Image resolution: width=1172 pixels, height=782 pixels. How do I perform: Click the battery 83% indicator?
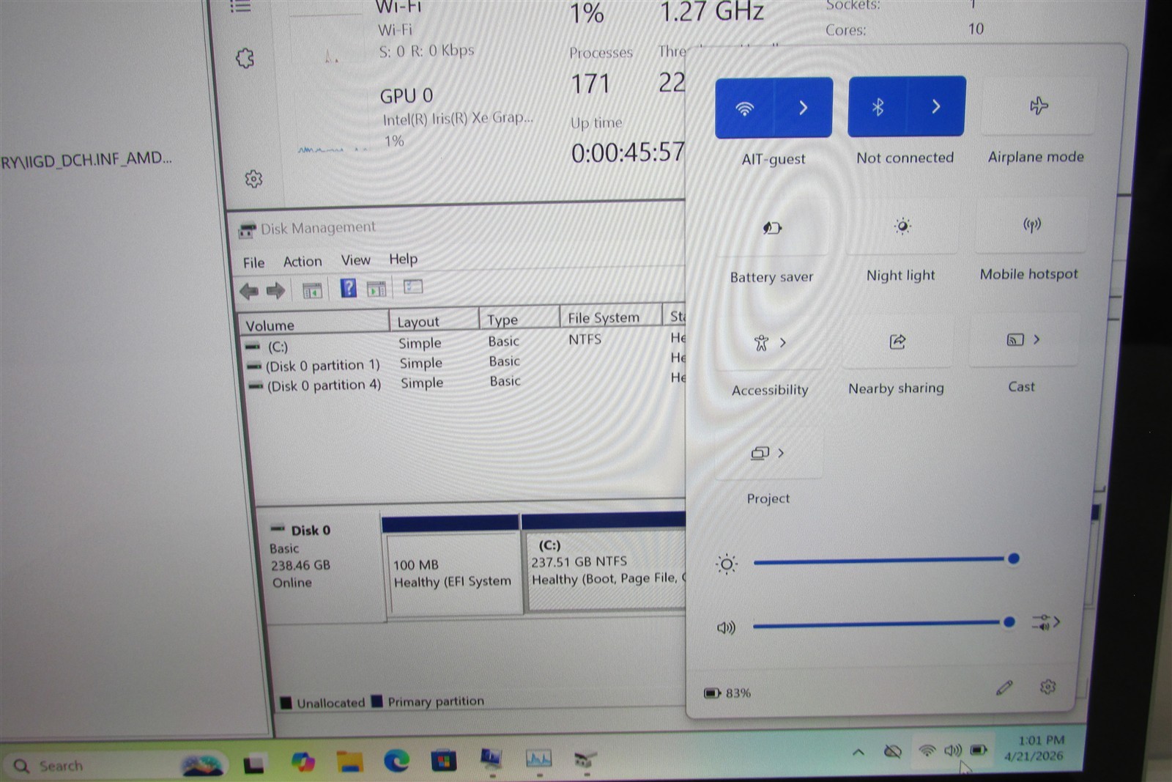(727, 693)
